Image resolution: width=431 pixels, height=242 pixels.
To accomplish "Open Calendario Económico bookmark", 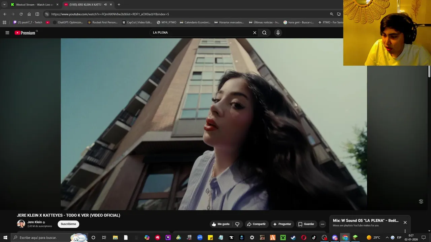I will (195, 23).
